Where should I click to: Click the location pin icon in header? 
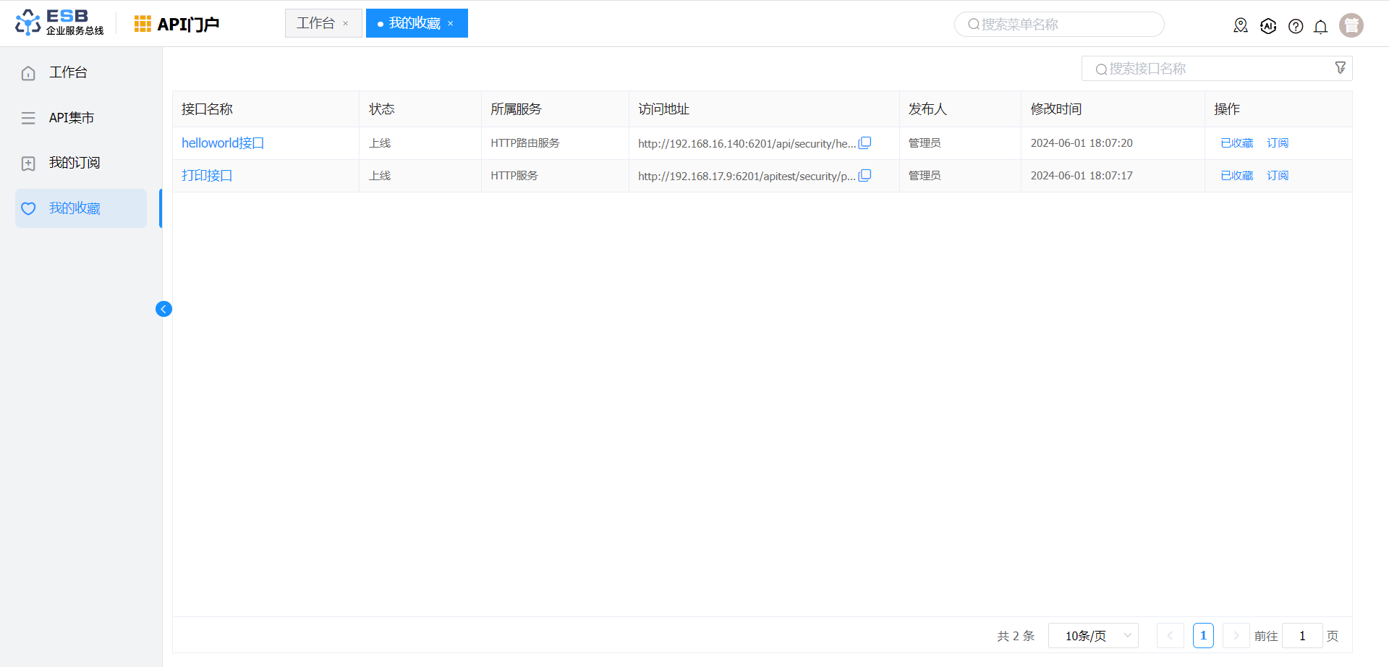click(x=1241, y=26)
